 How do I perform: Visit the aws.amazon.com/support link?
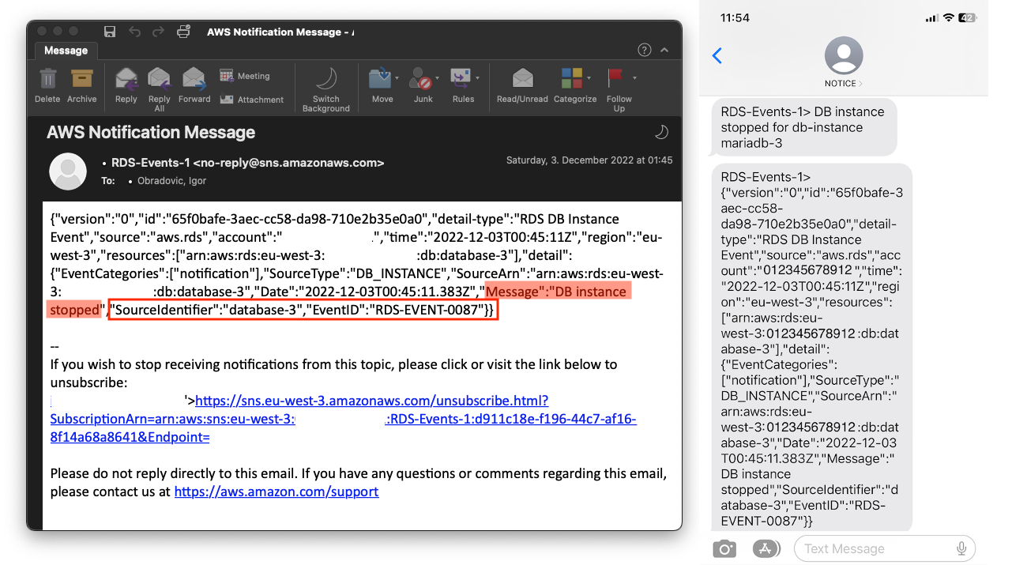[276, 492]
